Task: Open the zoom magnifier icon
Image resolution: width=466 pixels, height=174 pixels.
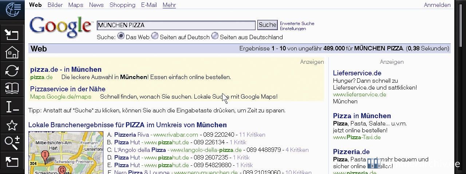Action: pyautogui.click(x=12, y=143)
